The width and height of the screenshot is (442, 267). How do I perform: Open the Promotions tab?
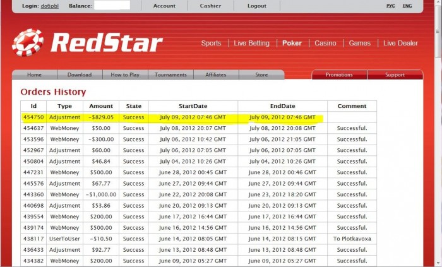(339, 74)
